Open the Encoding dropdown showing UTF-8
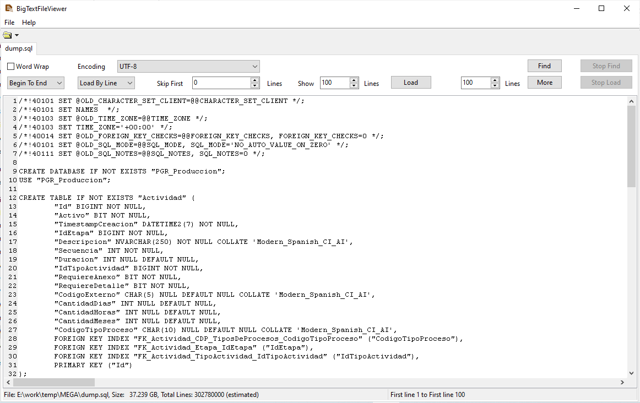The width and height of the screenshot is (640, 403). 255,66
